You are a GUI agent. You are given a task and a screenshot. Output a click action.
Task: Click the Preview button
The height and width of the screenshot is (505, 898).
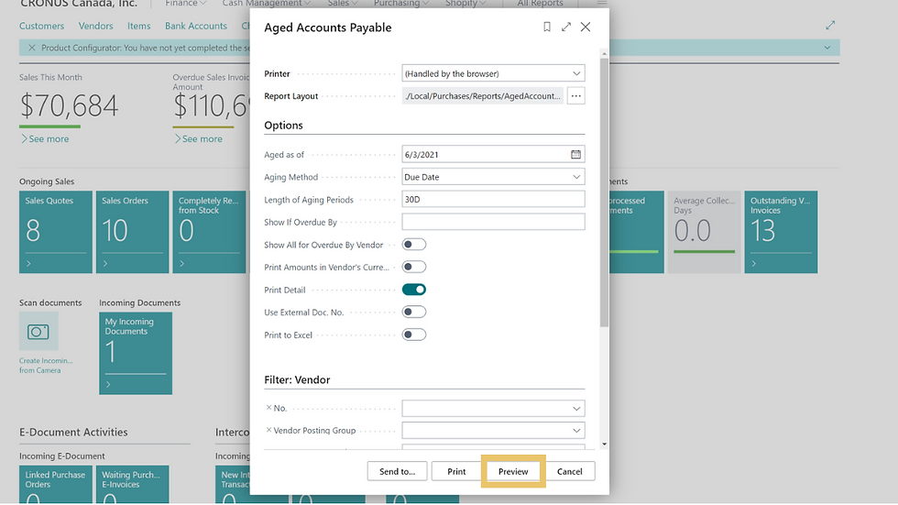click(x=513, y=471)
